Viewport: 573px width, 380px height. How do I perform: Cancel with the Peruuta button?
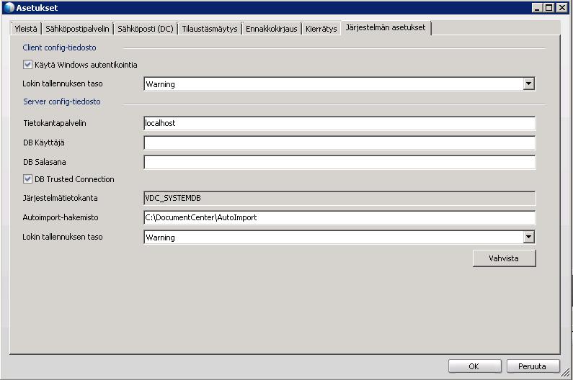pos(533,366)
